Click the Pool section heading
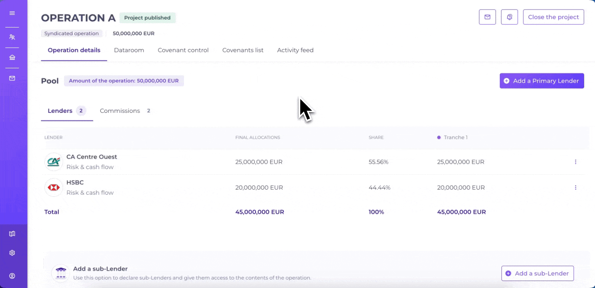This screenshot has height=288, width=595. (x=50, y=81)
